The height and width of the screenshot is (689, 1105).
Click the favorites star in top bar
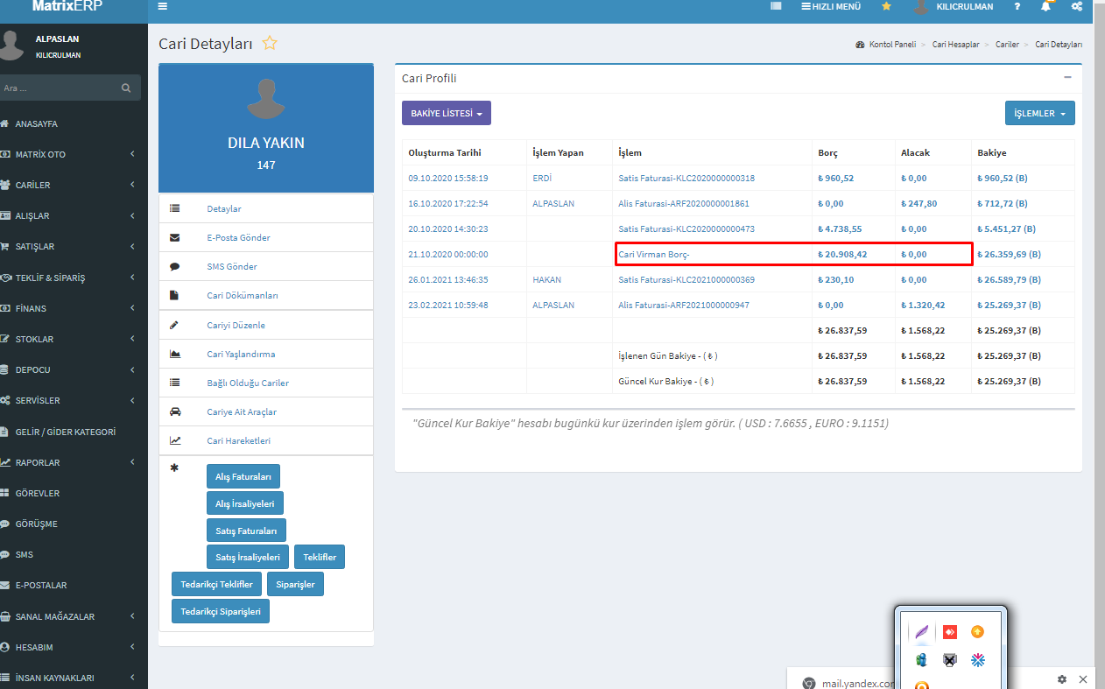click(x=886, y=6)
